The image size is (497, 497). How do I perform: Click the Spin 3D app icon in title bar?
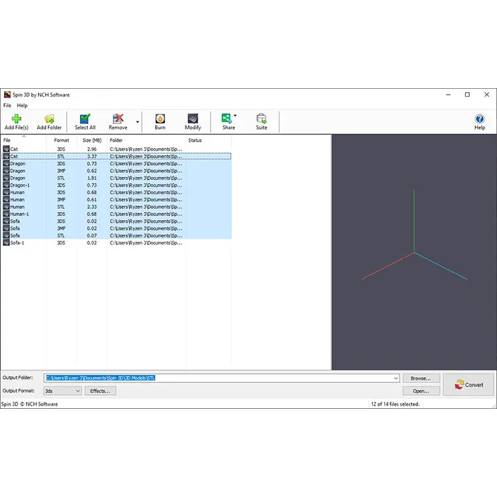7,95
